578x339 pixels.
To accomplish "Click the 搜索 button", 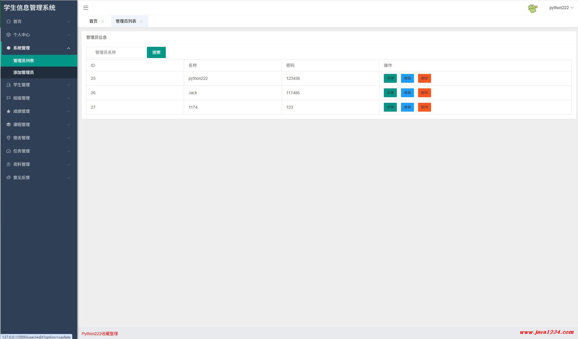I will 156,52.
